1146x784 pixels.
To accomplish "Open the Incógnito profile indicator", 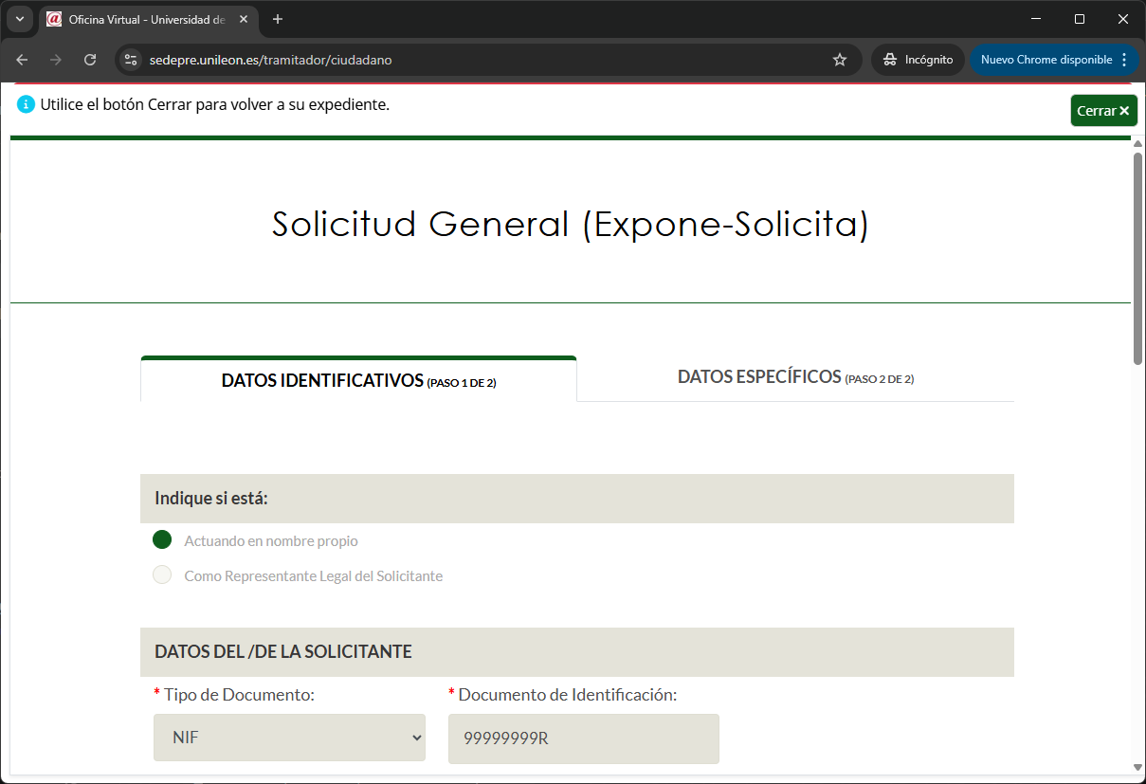I will 918,60.
